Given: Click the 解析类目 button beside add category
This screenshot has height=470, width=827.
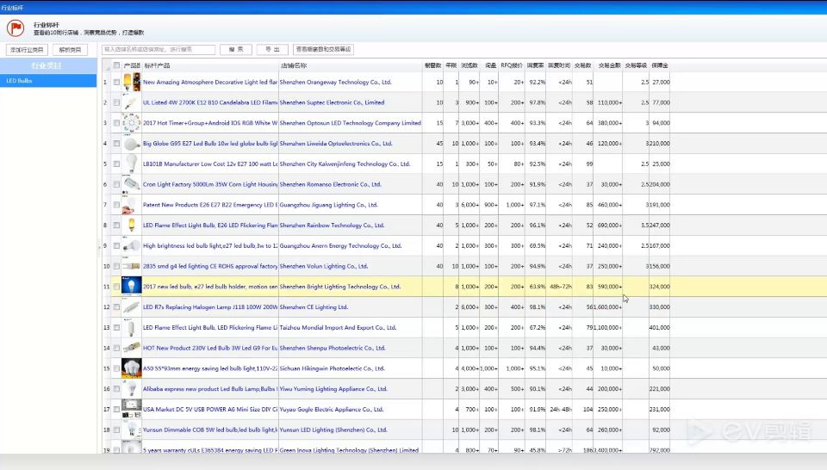Looking at the screenshot, I should (70, 50).
